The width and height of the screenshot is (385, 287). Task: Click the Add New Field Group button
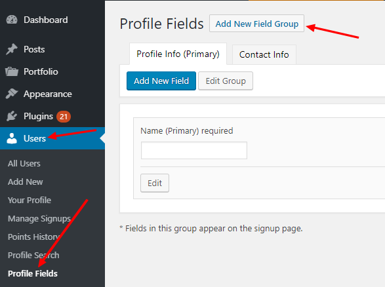[257, 24]
